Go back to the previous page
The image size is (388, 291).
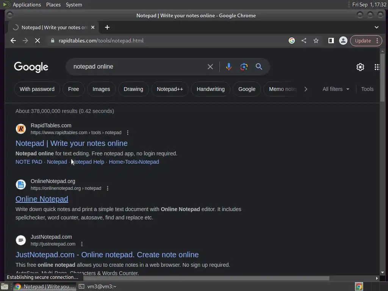click(13, 41)
